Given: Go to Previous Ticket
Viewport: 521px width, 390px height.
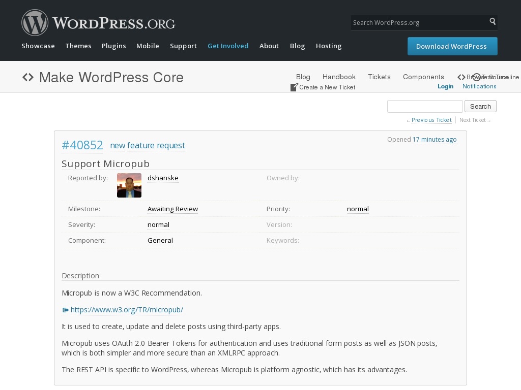Looking at the screenshot, I should tap(431, 120).
